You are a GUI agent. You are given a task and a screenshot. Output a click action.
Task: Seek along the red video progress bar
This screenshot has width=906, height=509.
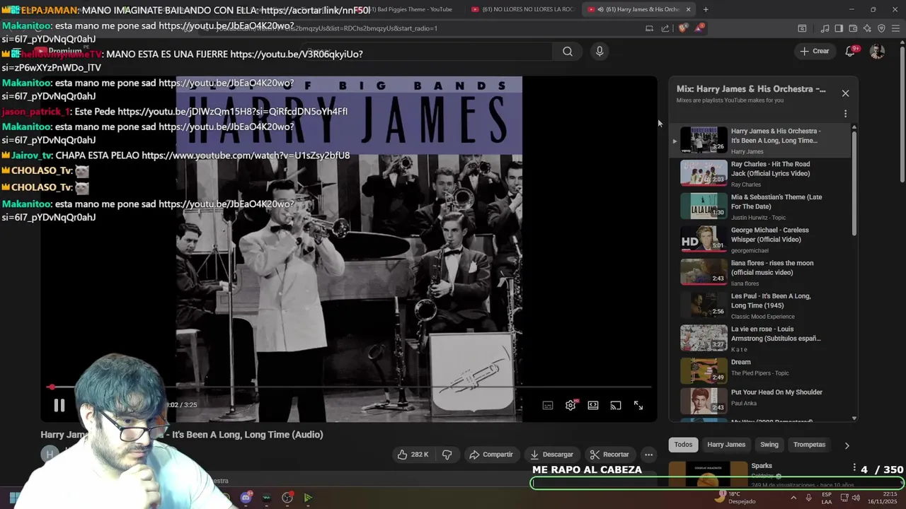(x=350, y=387)
